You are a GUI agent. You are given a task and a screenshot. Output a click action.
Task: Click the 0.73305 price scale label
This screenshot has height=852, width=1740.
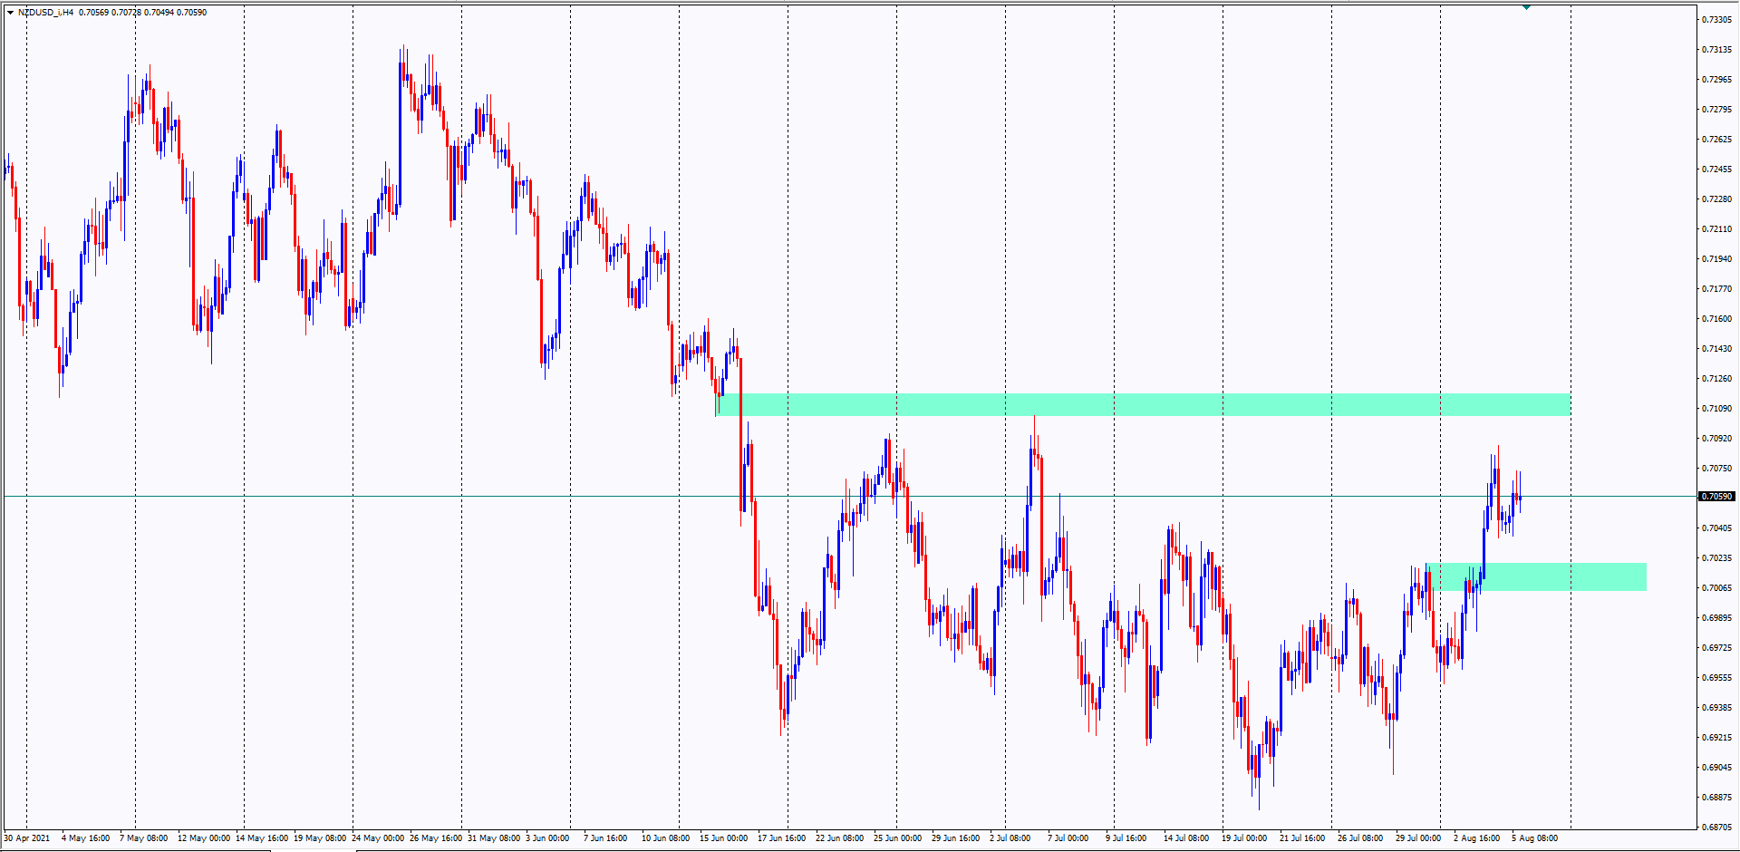(x=1716, y=20)
